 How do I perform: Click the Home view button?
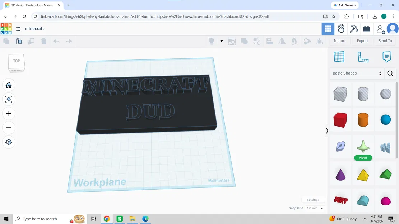click(x=9, y=85)
